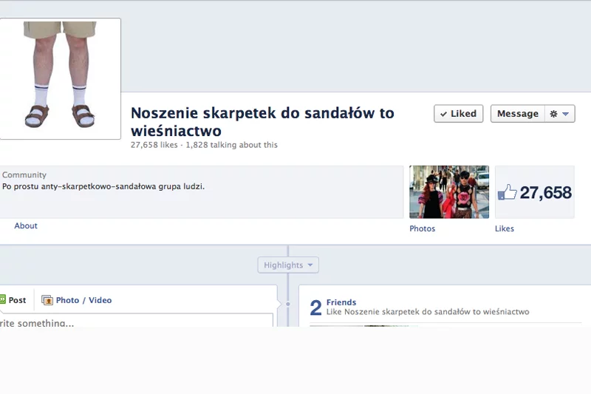
Task: Expand the Highlights dropdown
Action: point(288,265)
